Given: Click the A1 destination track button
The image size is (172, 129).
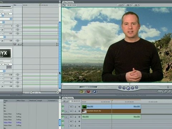Looking at the screenshot, I should coord(71,117).
